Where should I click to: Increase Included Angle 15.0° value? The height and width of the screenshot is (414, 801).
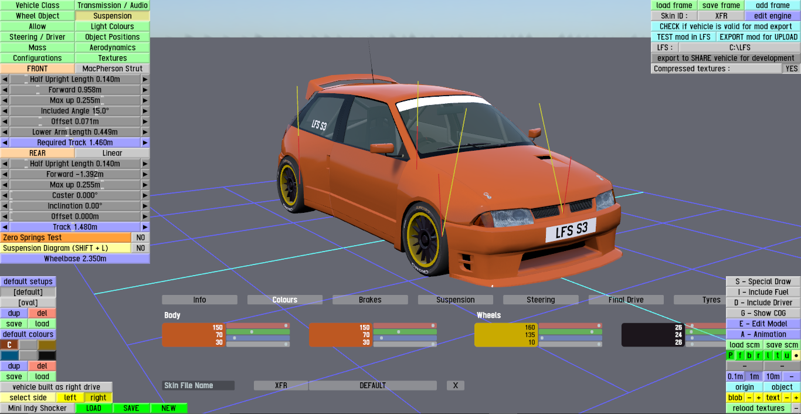pos(145,111)
